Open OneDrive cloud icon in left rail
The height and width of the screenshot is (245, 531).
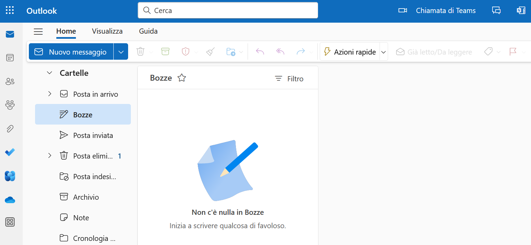10,200
